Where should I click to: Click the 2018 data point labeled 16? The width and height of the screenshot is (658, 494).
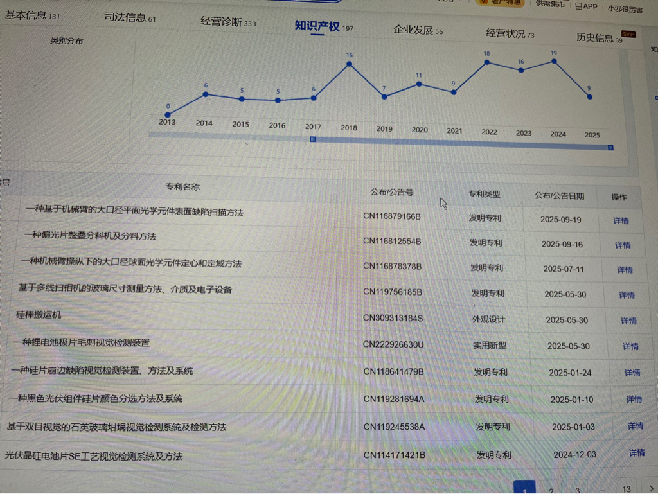pos(349,64)
